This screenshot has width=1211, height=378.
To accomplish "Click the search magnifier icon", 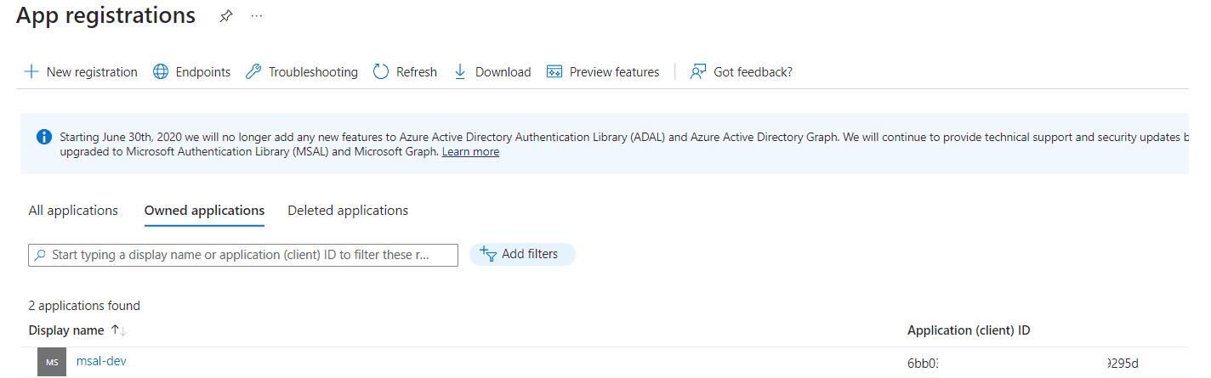I will [x=40, y=255].
